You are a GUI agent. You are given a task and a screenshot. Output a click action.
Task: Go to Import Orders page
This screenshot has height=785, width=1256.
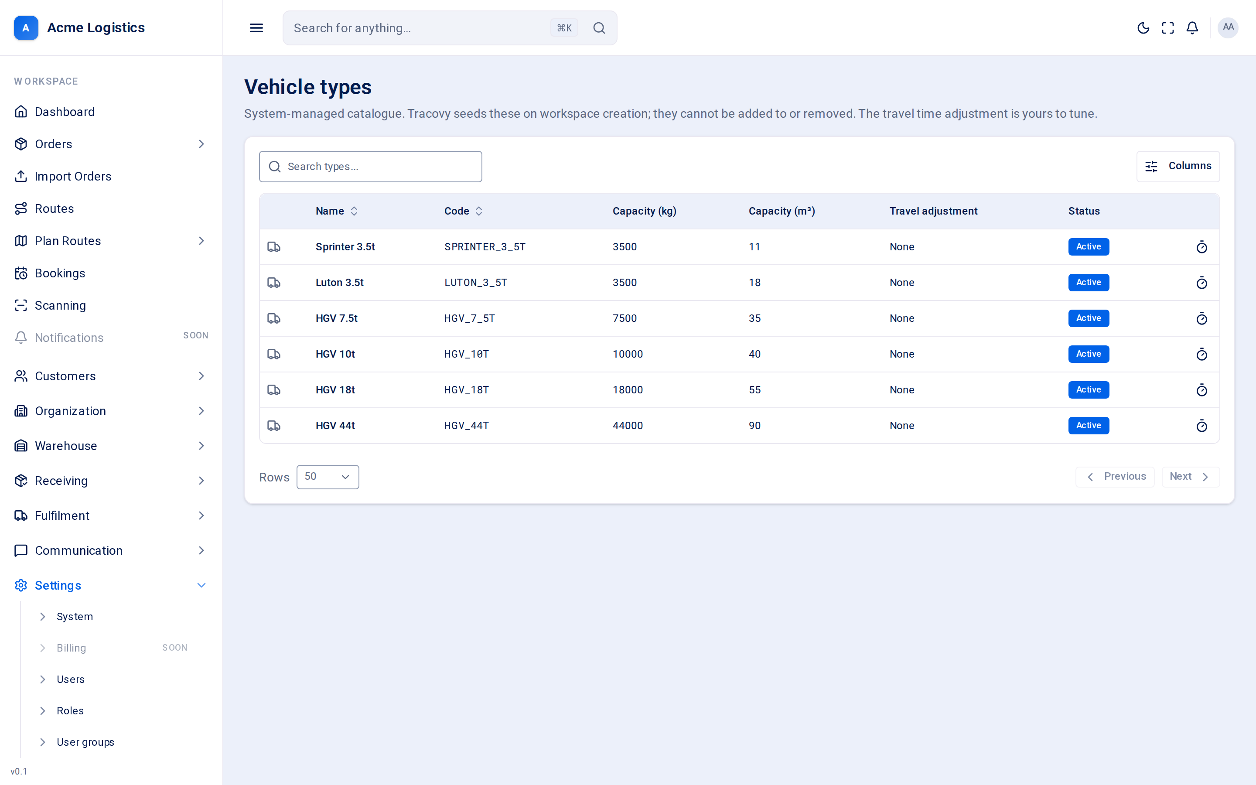point(111,177)
